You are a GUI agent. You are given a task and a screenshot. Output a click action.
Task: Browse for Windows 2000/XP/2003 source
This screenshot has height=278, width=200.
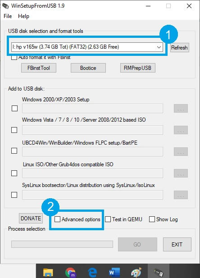pyautogui.click(x=181, y=108)
